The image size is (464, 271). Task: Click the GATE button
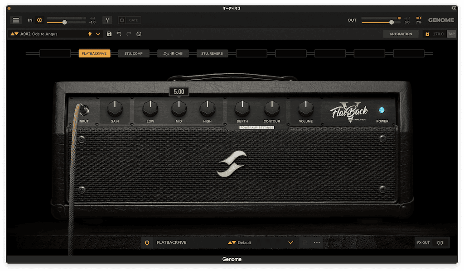(134, 20)
